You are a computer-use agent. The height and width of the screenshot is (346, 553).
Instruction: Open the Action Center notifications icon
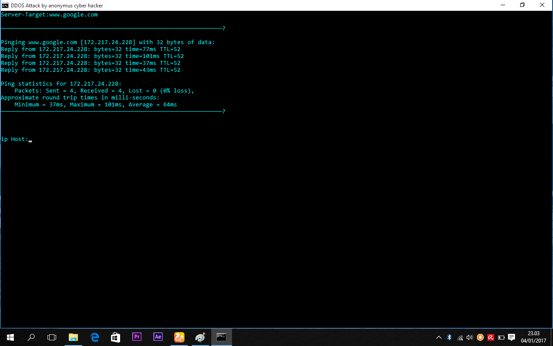click(512, 337)
